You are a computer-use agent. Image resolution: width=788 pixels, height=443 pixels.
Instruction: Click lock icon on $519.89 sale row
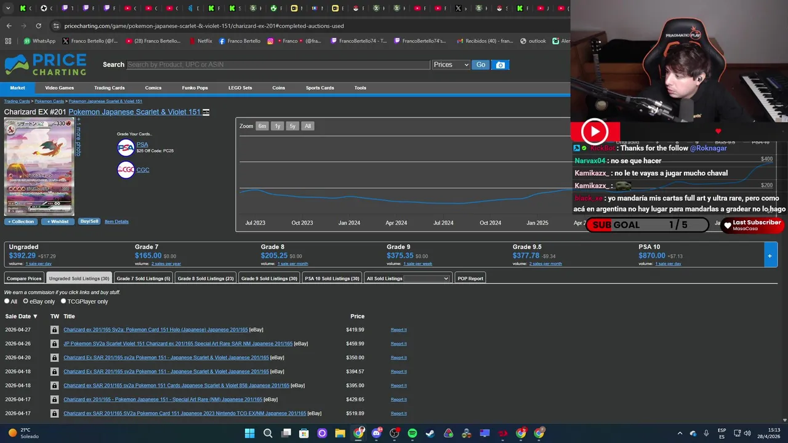pyautogui.click(x=54, y=413)
